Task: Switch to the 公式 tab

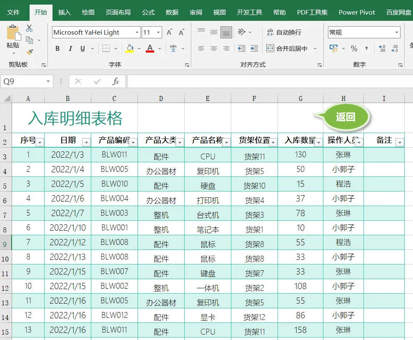Action: pos(148,13)
